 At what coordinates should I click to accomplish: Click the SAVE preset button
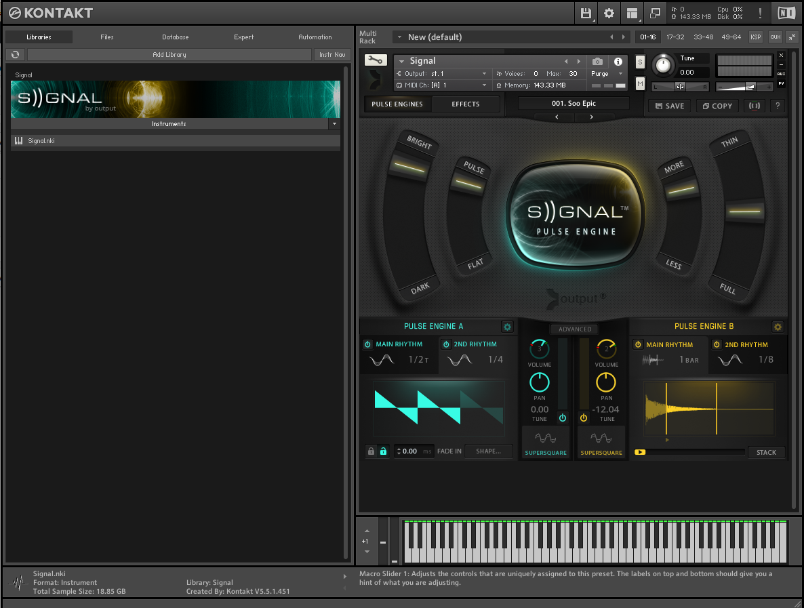pyautogui.click(x=670, y=106)
